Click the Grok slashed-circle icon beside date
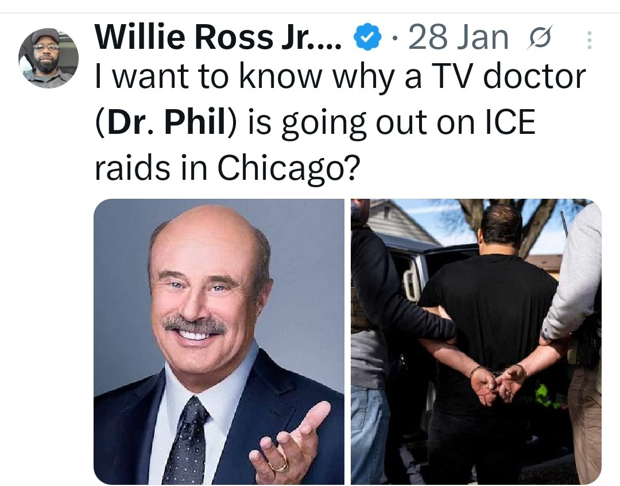620x486 pixels. pos(539,38)
